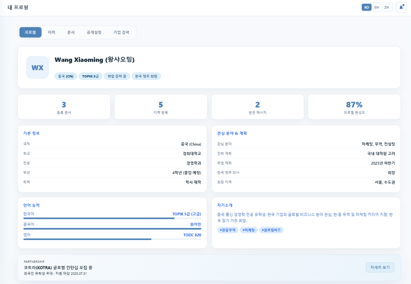The width and height of the screenshot is (411, 284).
Task: Click the 중국 (China) nationality value
Action: click(191, 144)
